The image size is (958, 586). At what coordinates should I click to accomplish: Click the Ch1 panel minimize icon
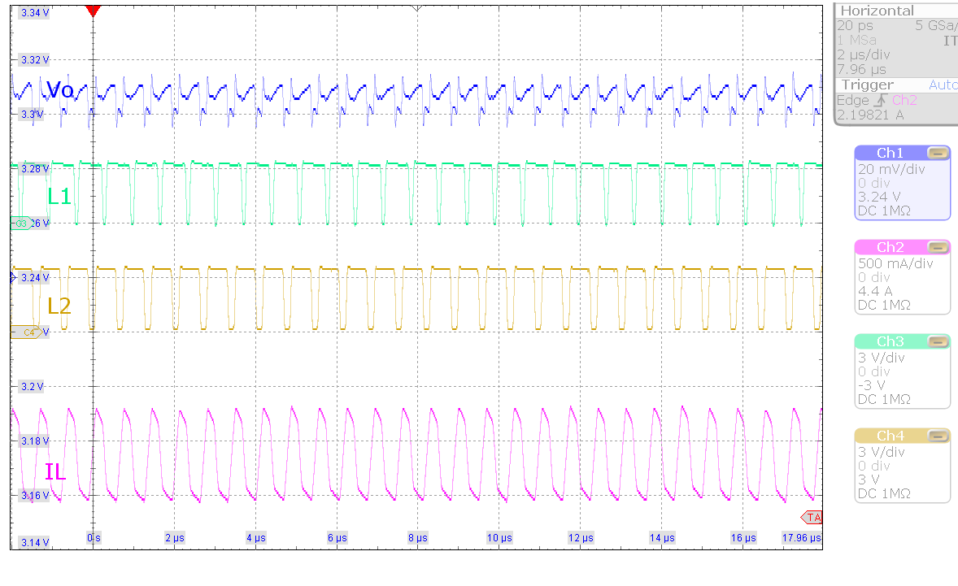point(937,153)
